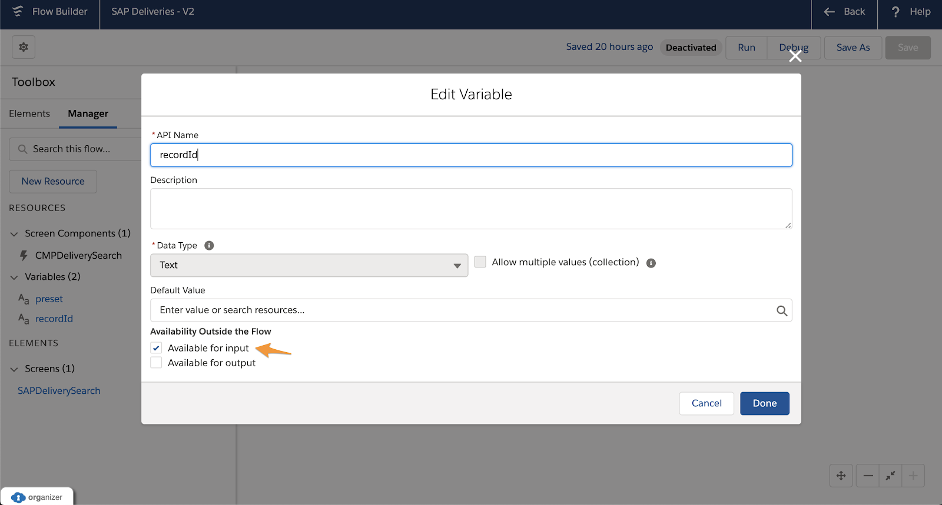Viewport: 942px width, 505px height.
Task: Click the Default Value search magnifier icon
Action: click(781, 310)
